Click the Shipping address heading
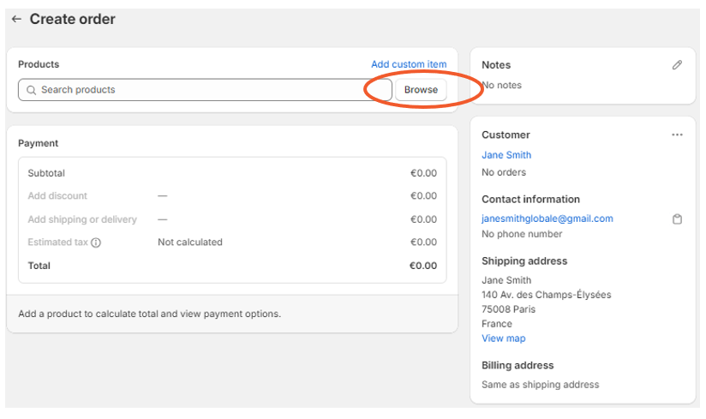The height and width of the screenshot is (419, 706). [x=524, y=261]
